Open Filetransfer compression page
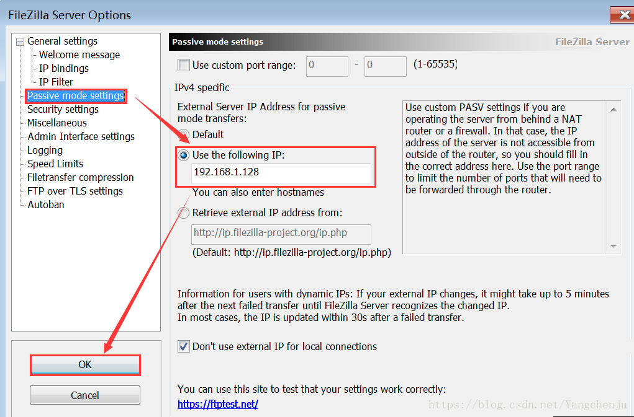This screenshot has width=634, height=417. pyautogui.click(x=80, y=177)
